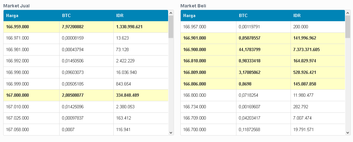Click Harga header in Market Jual
The image size is (353, 142).
(x=12, y=15)
